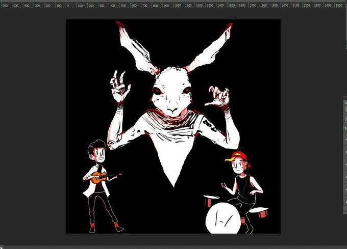Click the 700 mark on the horizontal ruler
The image size is (347, 249).
[x=145, y=6]
